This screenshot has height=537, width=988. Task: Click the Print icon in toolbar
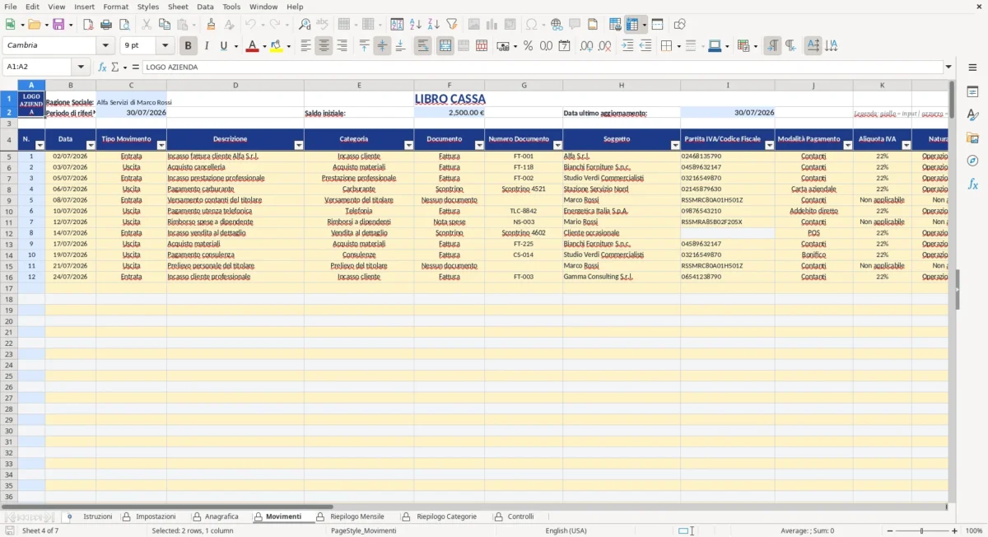coord(105,25)
